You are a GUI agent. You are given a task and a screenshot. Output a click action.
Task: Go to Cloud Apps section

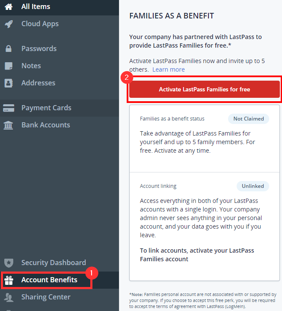point(40,24)
